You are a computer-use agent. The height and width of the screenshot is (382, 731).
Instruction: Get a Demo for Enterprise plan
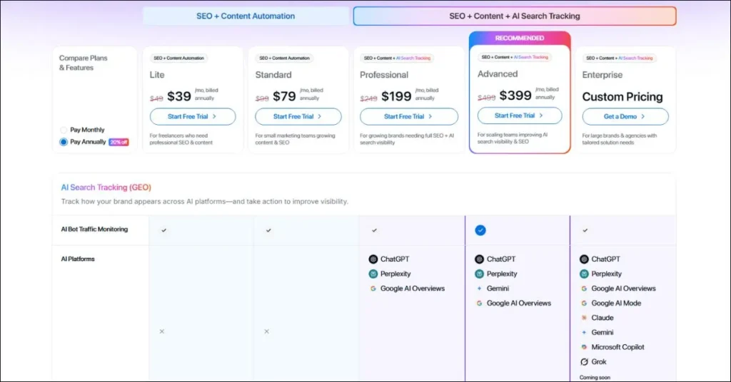pyautogui.click(x=625, y=116)
